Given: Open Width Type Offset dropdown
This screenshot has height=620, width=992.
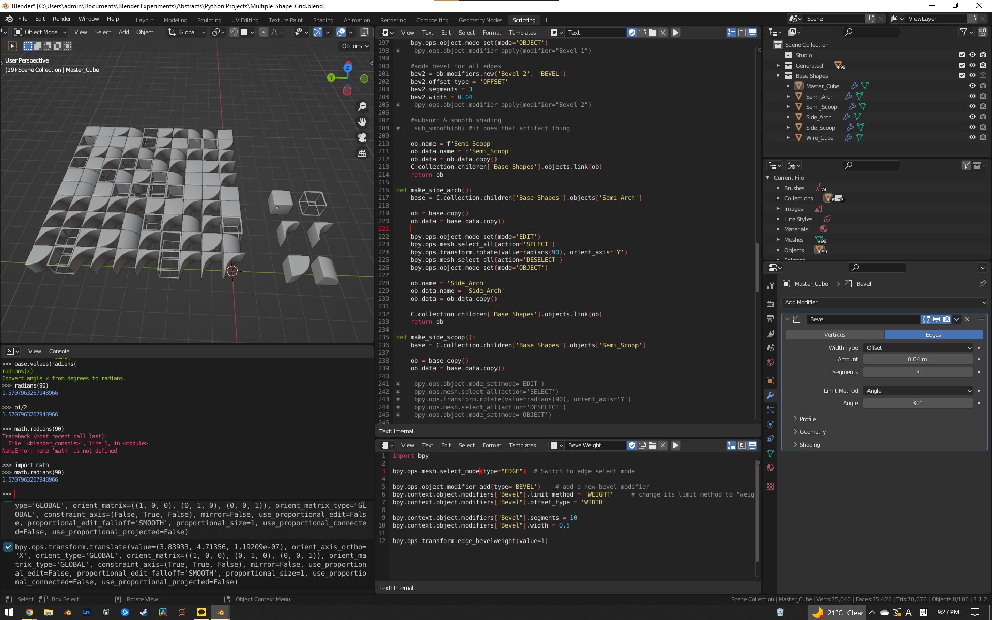Looking at the screenshot, I should 918,348.
